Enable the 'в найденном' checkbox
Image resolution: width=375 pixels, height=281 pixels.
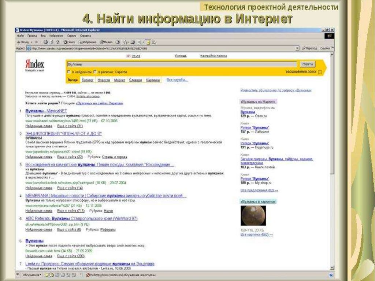pyautogui.click(x=69, y=72)
